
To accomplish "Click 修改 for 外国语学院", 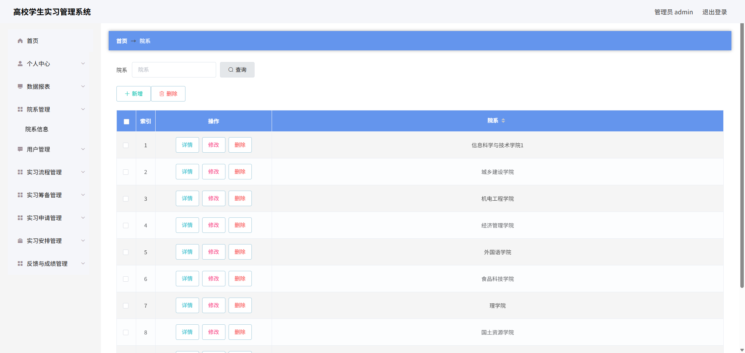I will tap(214, 252).
